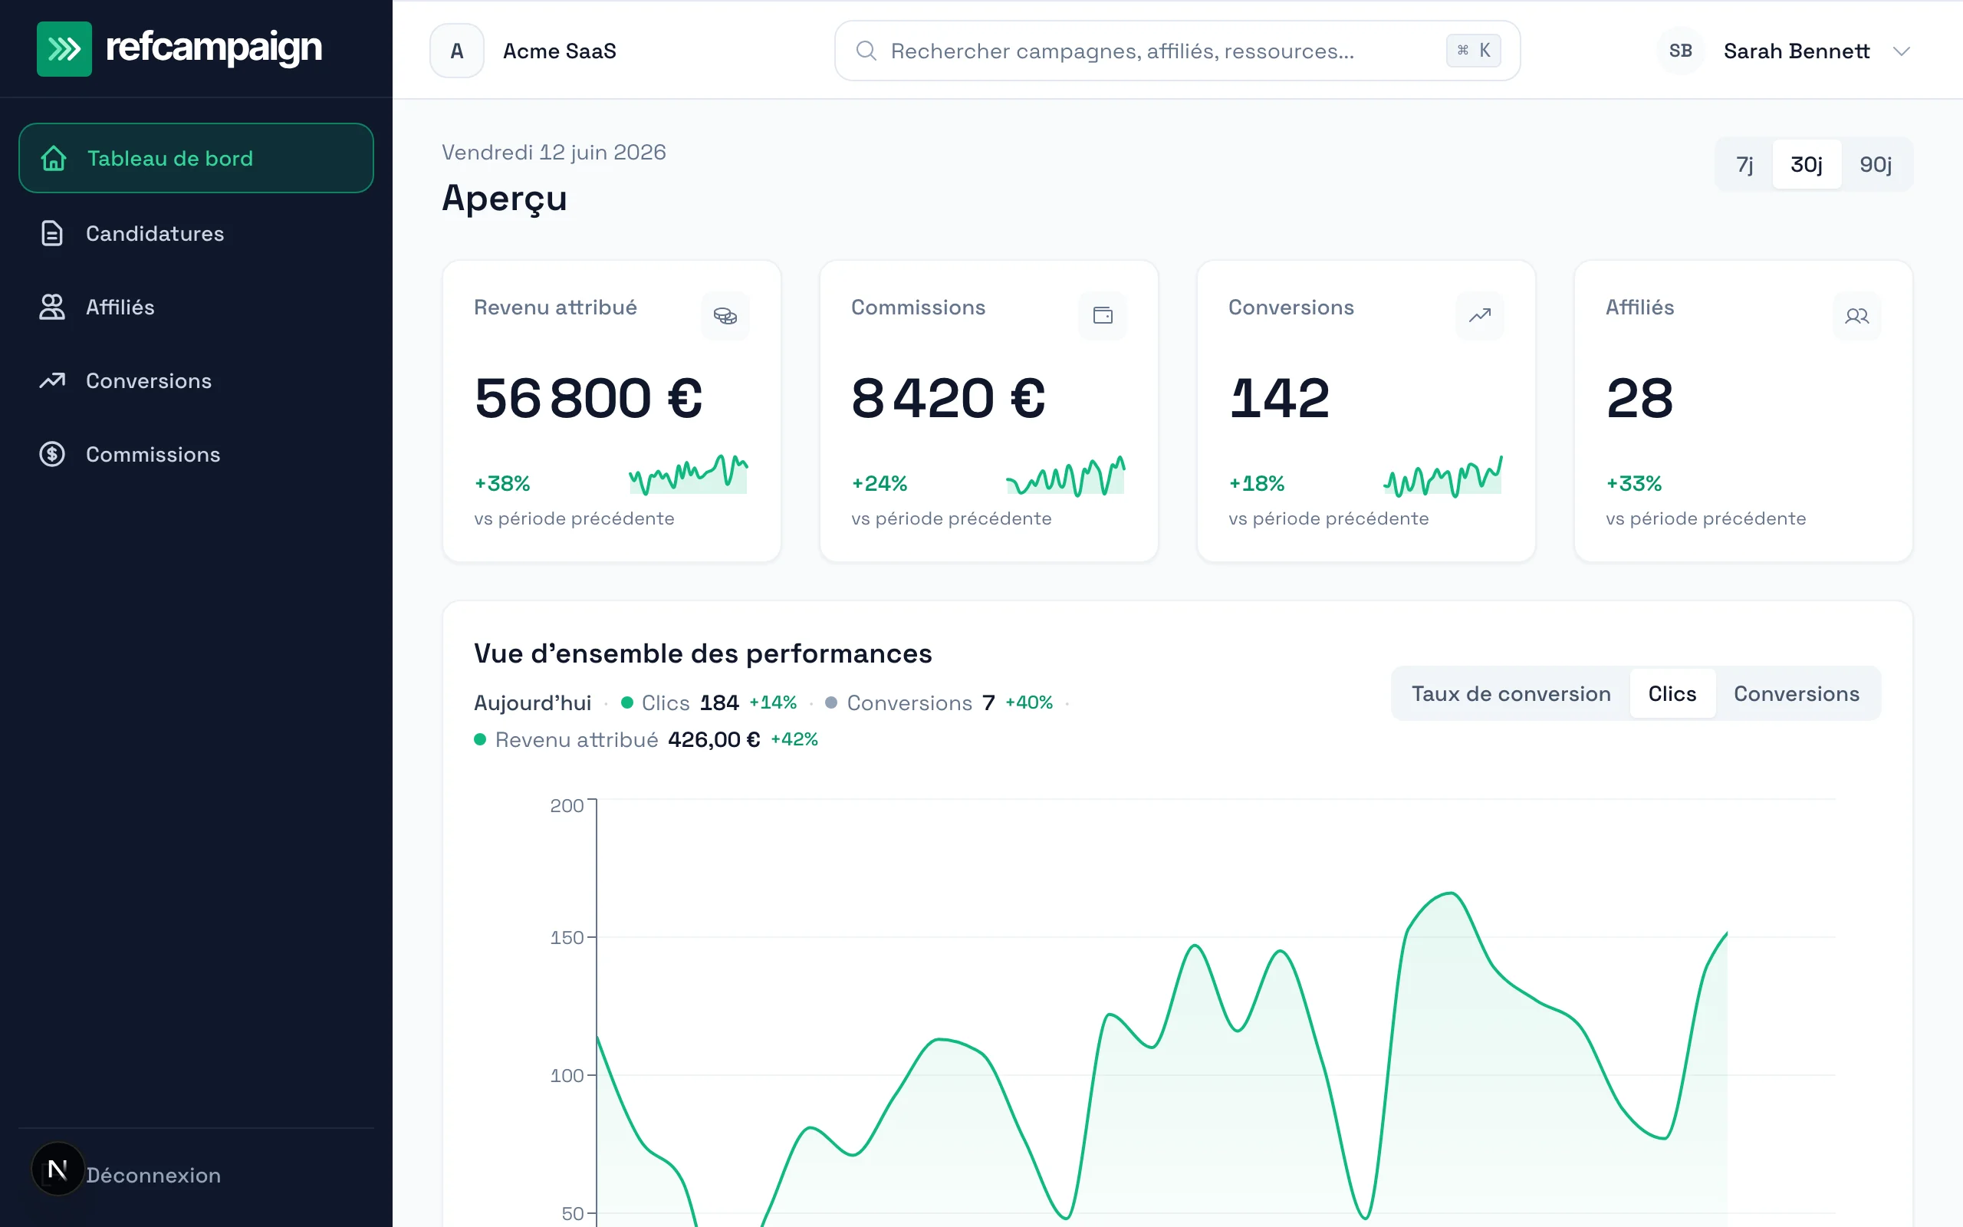Focus the Rechercher campagnes search field
This screenshot has height=1227, width=1963.
click(x=1177, y=51)
